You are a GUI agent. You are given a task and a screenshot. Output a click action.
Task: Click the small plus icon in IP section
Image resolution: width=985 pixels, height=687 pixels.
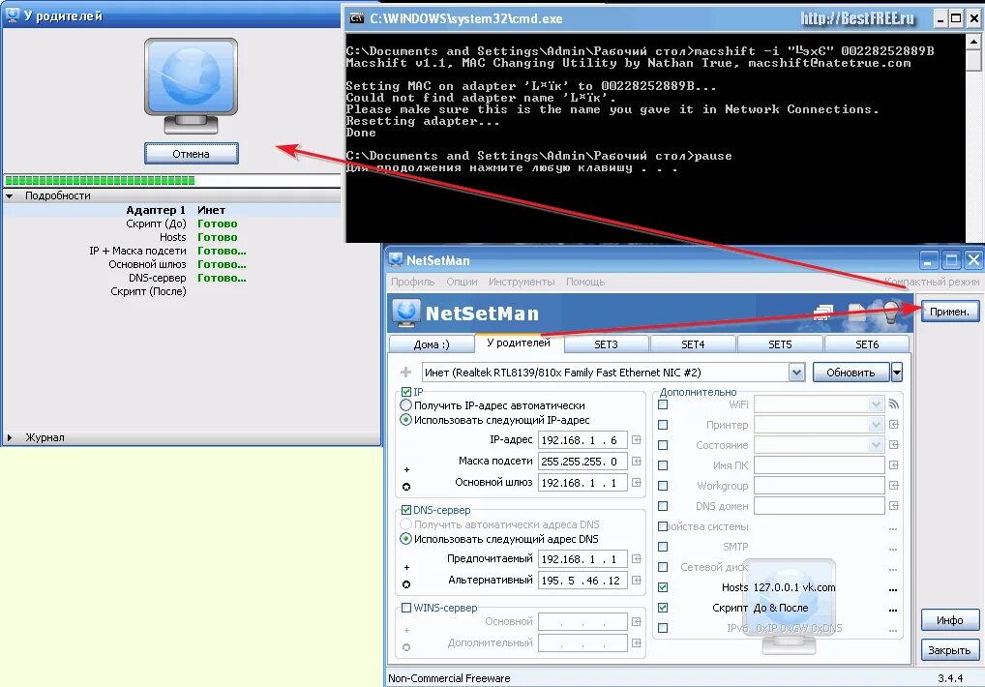pyautogui.click(x=406, y=469)
